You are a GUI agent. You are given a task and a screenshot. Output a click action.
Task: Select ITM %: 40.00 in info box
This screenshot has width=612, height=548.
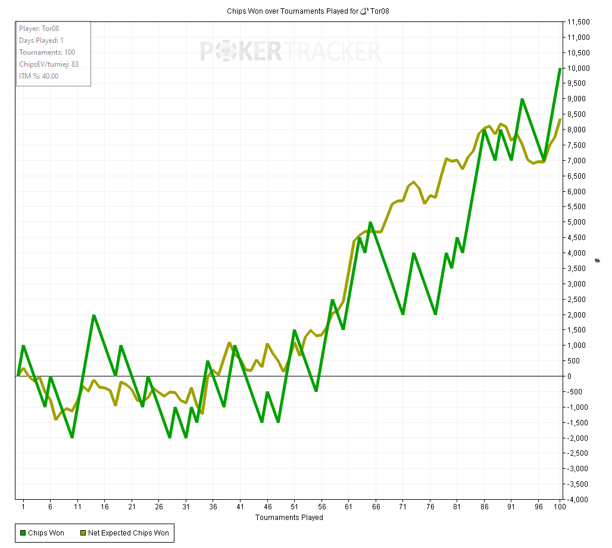click(x=39, y=76)
